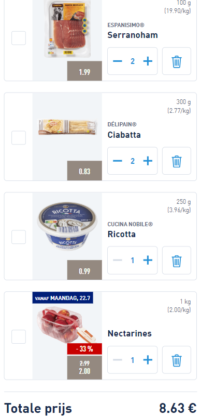
Task: Delete Serranoham with trash icon
Action: pyautogui.click(x=177, y=61)
